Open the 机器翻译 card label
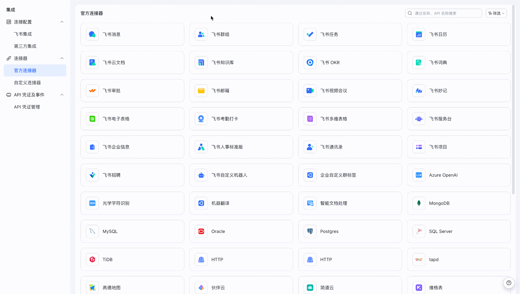Screen dimensions: 520x294 (220, 203)
